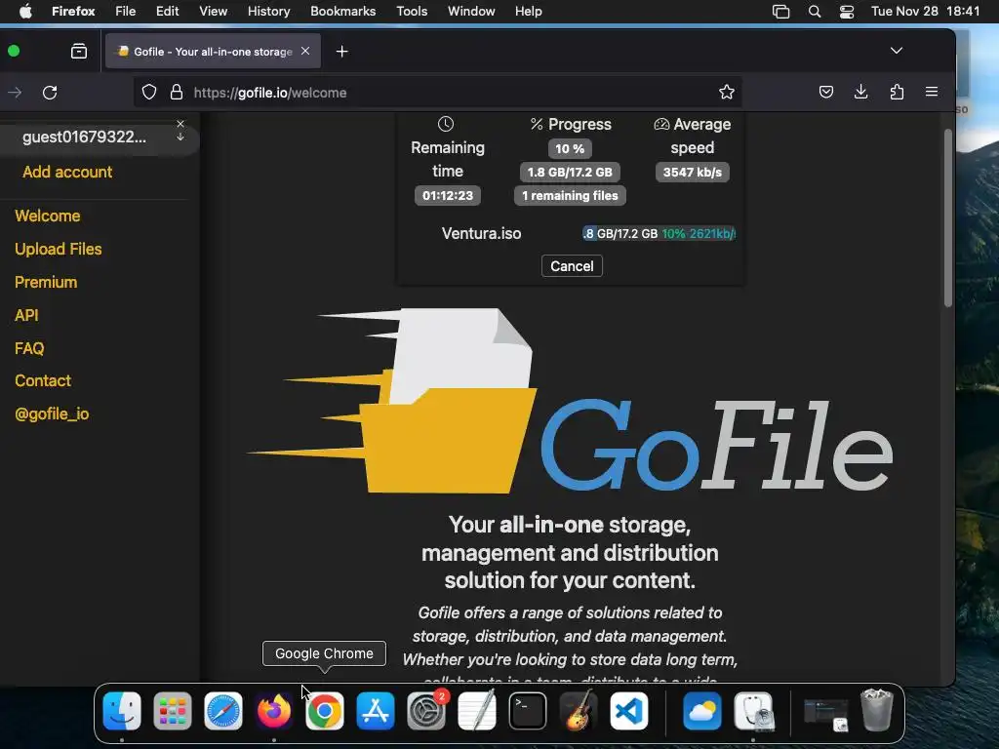999x749 pixels.
Task: Click the Ventura.iso upload progress bar
Action: (x=659, y=234)
